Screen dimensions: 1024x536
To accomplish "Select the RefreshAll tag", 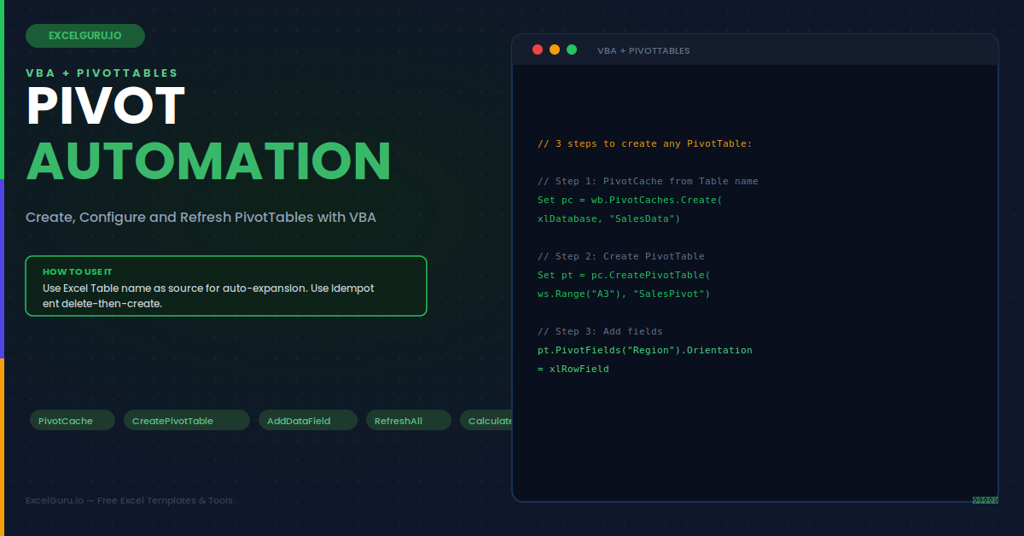I will tap(408, 420).
